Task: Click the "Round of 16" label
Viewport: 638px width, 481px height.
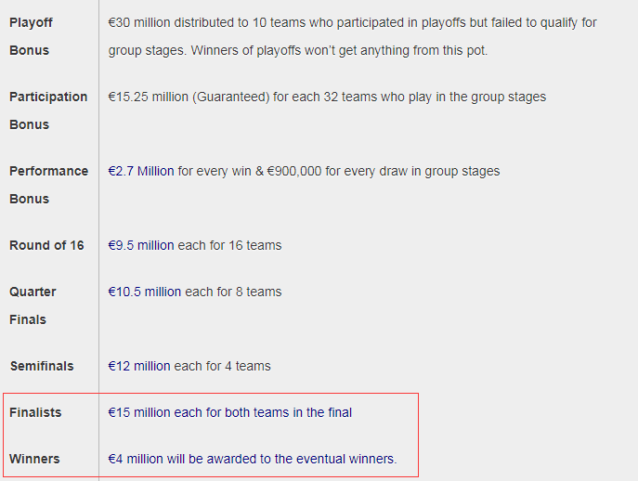Action: point(46,245)
